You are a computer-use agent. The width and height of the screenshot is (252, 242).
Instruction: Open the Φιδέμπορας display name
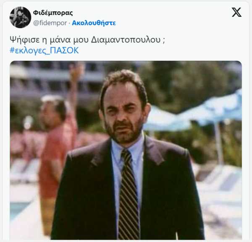click(53, 13)
